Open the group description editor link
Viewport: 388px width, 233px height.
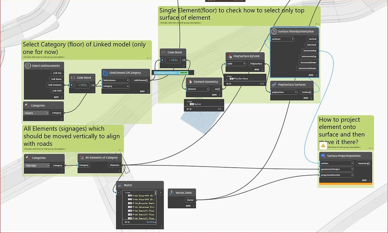coord(344,147)
